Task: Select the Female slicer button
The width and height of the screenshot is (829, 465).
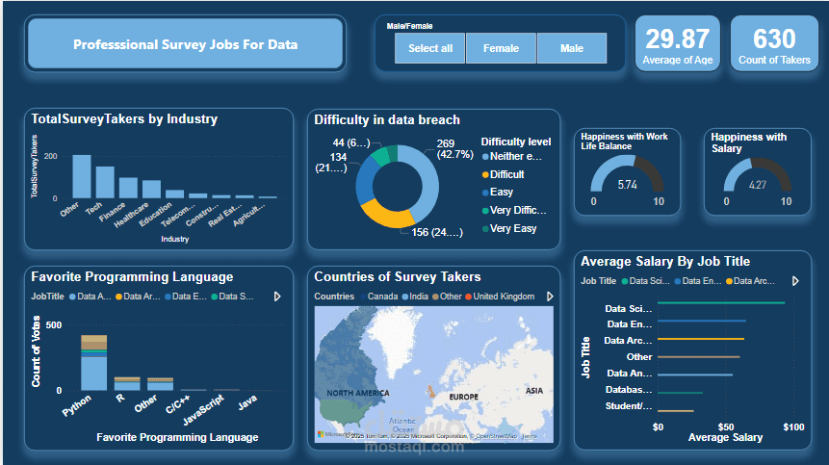Action: click(501, 48)
